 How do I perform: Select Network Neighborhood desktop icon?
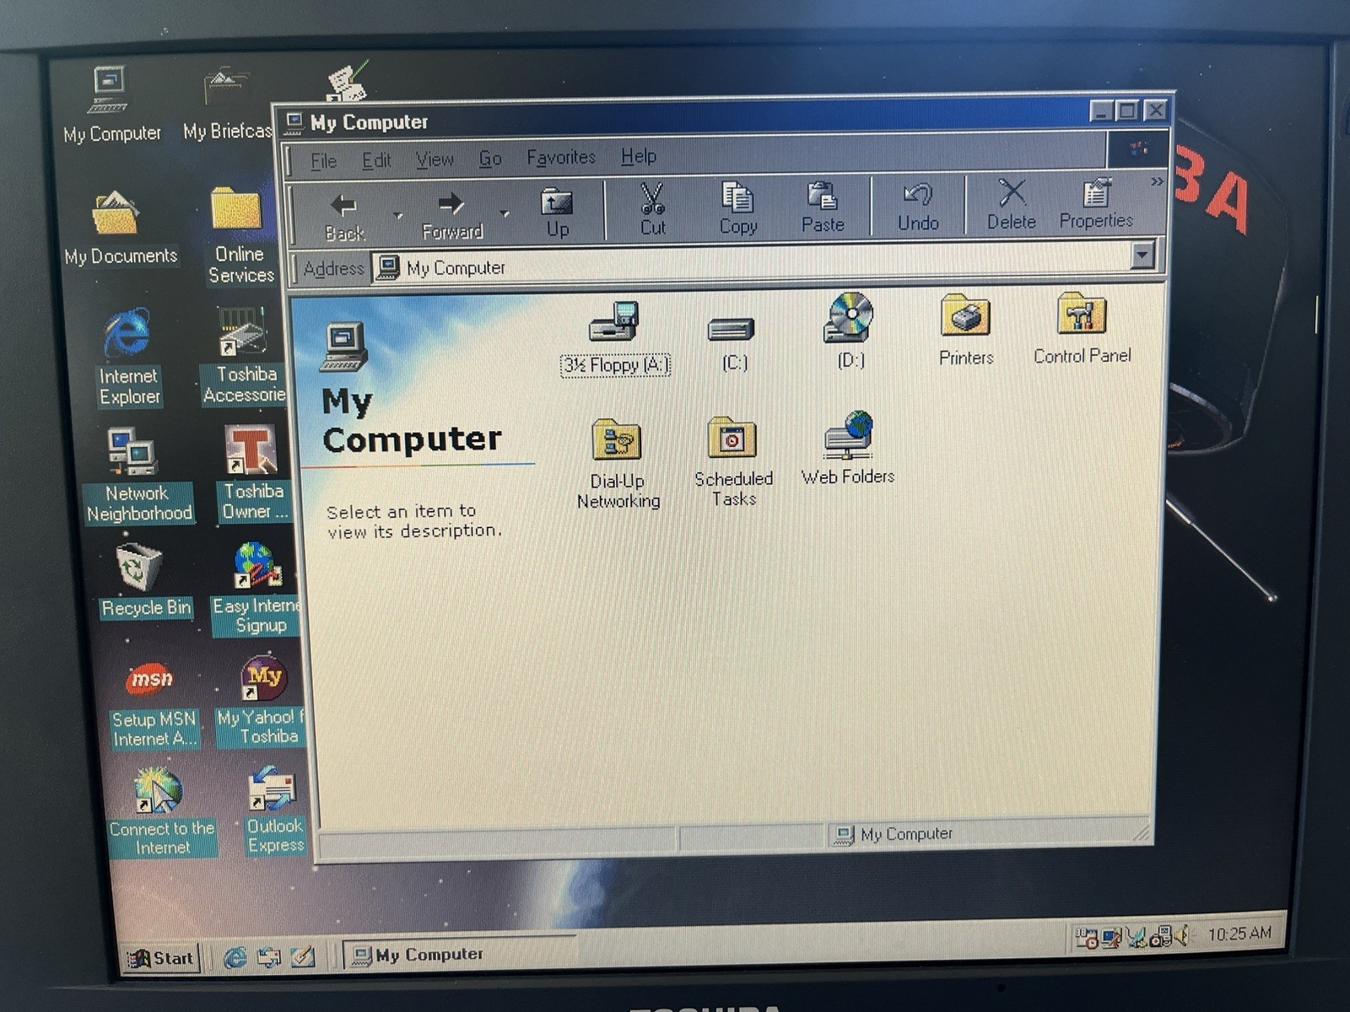pos(138,476)
